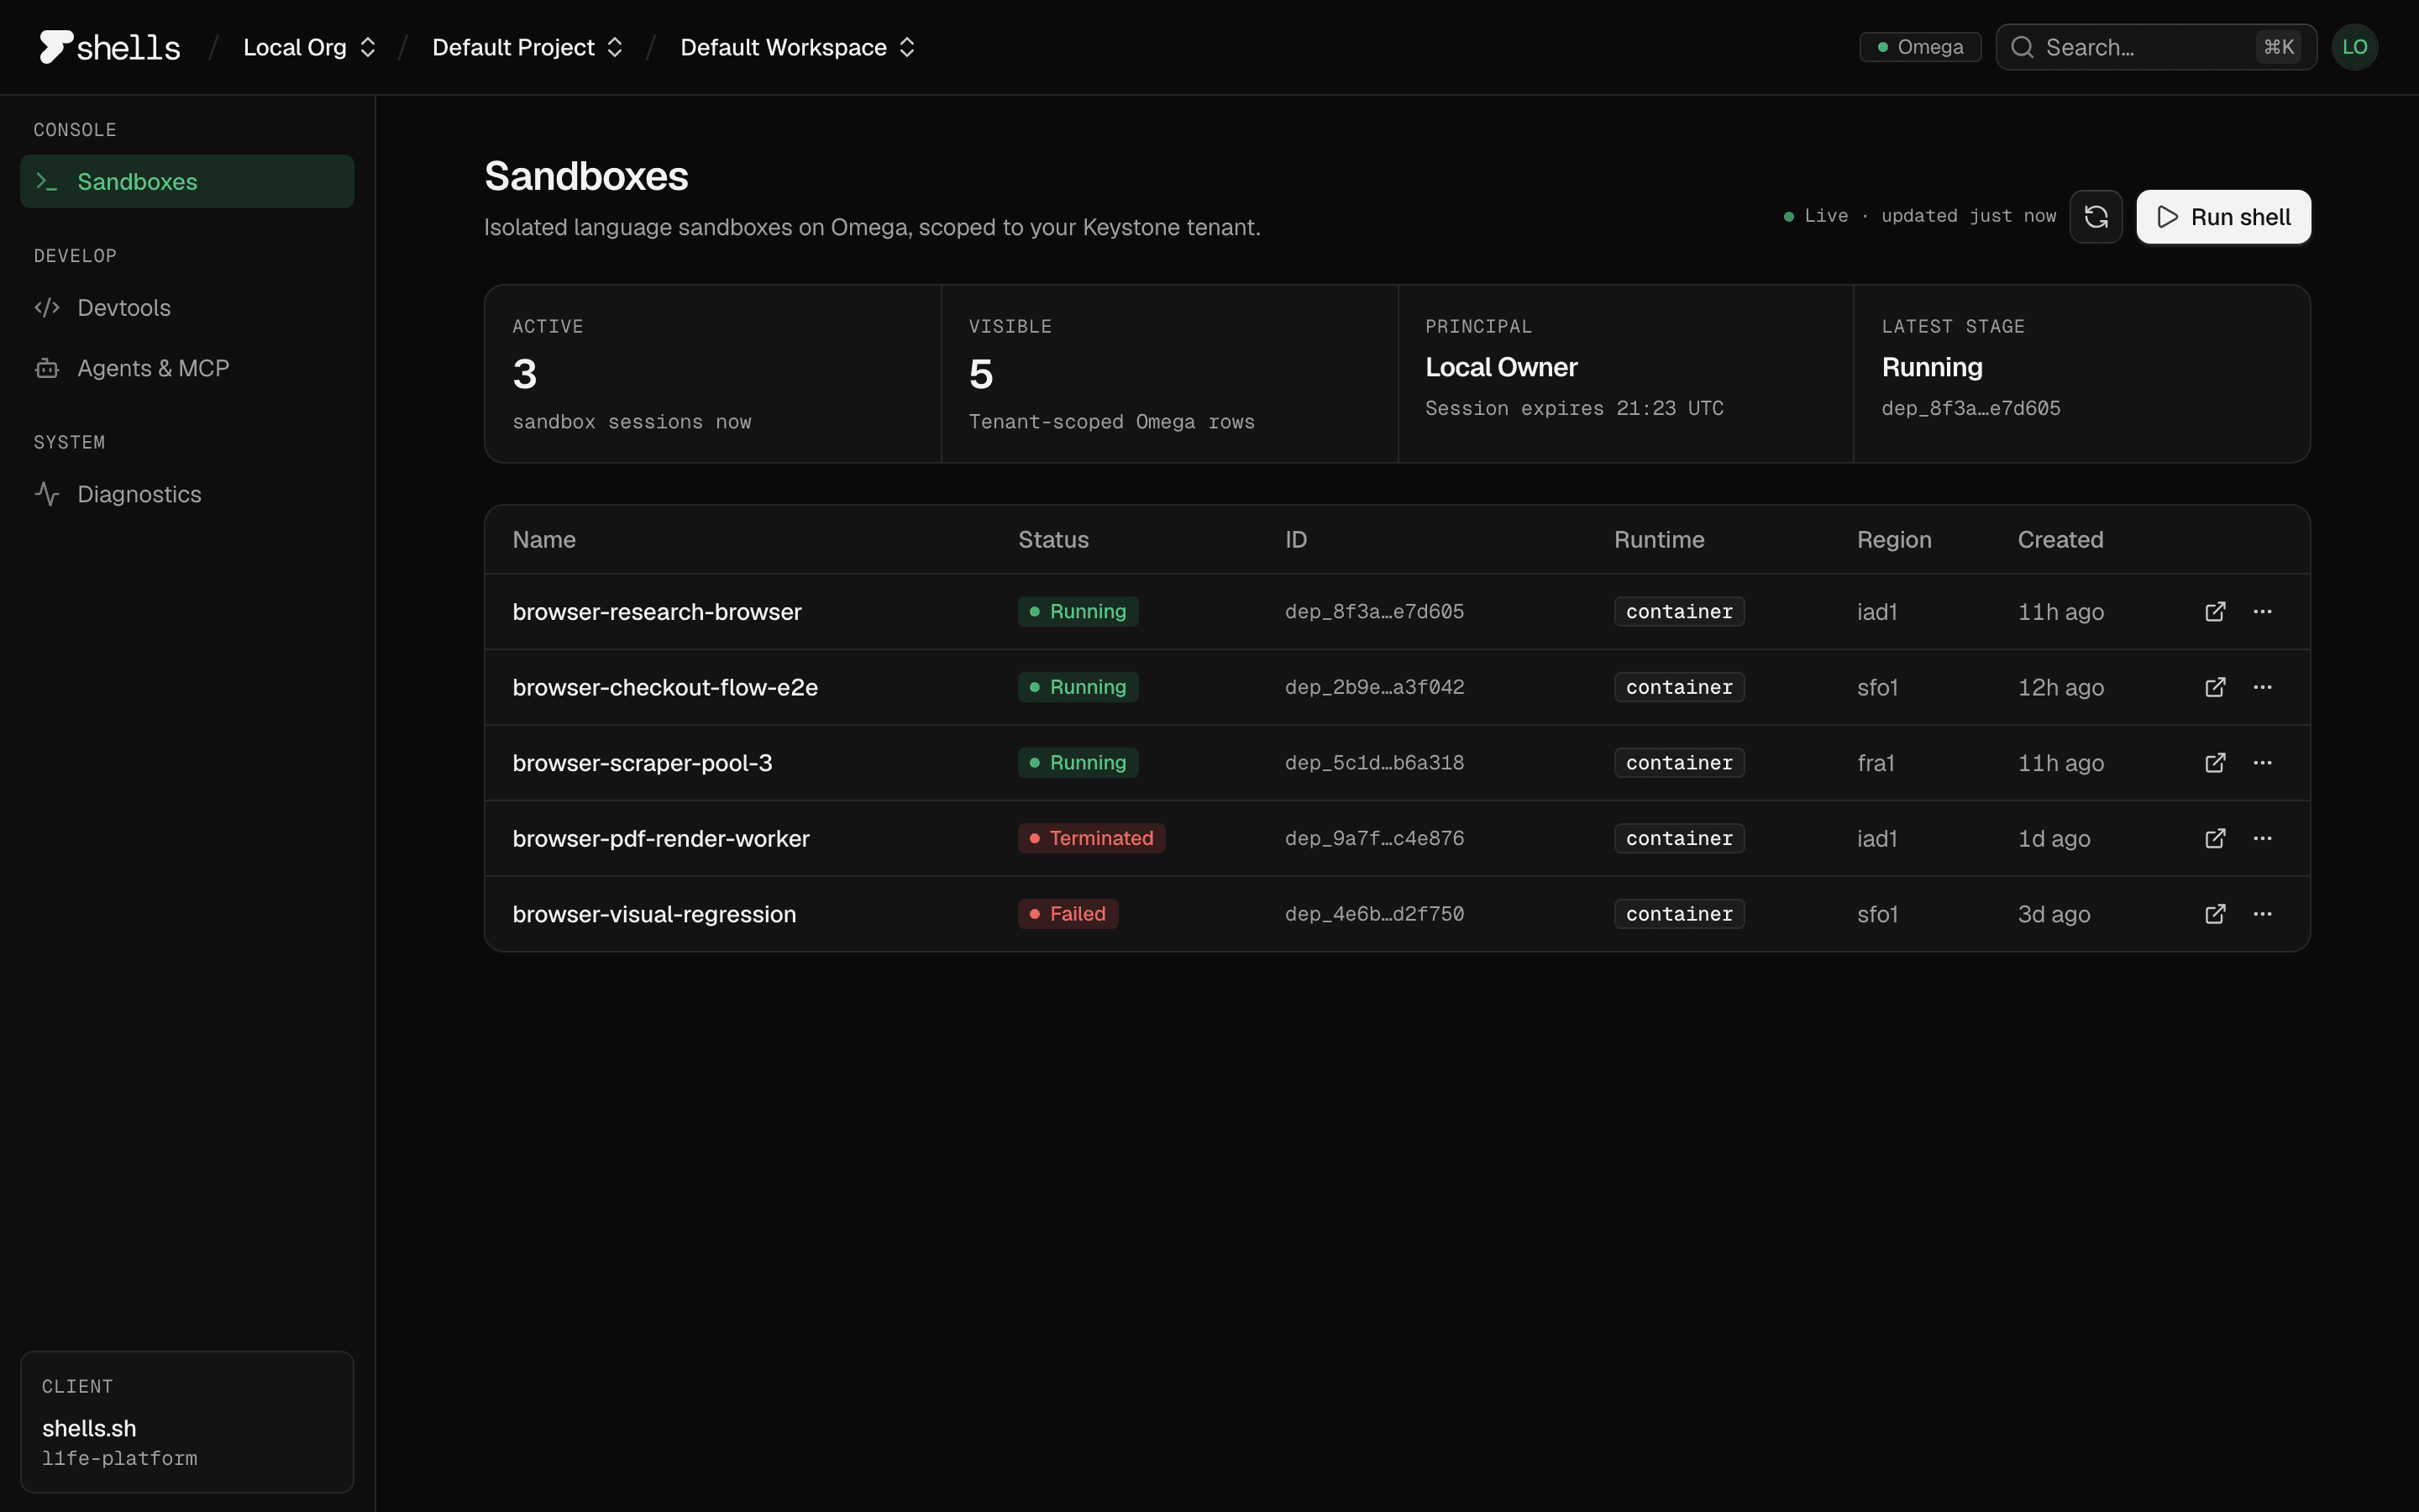Screen dimensions: 2419x1512
Task: Show more actions for browser-checkout-flow-e2e
Action: coord(2263,687)
